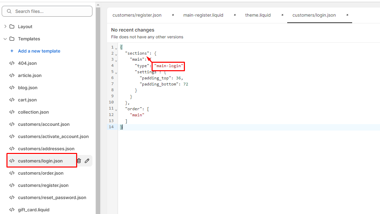Expand the Layout folder chevron

[x=5, y=26]
